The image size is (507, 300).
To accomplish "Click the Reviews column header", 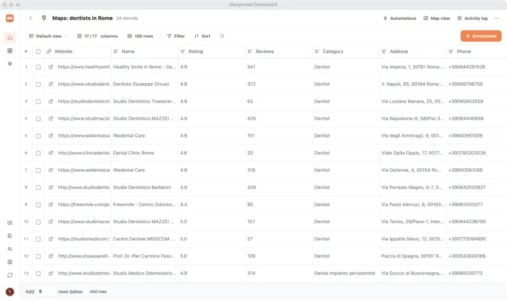I will (279, 51).
